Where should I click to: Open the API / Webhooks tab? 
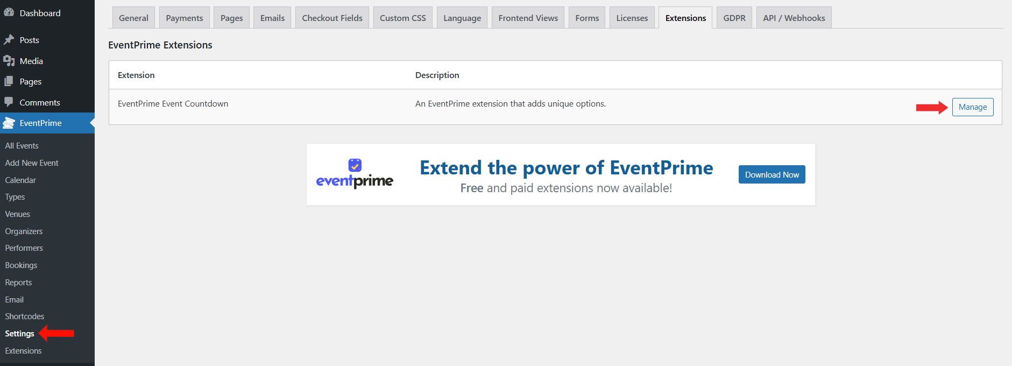coord(794,18)
